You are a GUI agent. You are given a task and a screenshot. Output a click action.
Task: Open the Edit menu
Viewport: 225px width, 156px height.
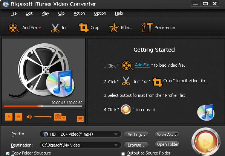click(29, 13)
